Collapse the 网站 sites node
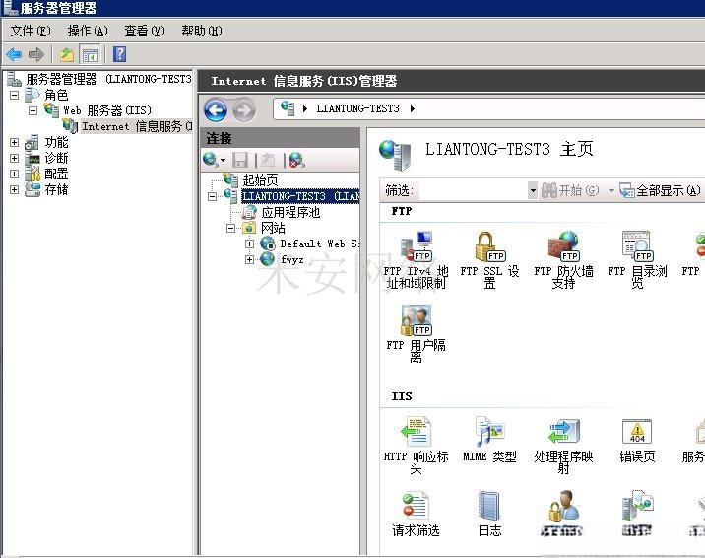 tap(230, 228)
